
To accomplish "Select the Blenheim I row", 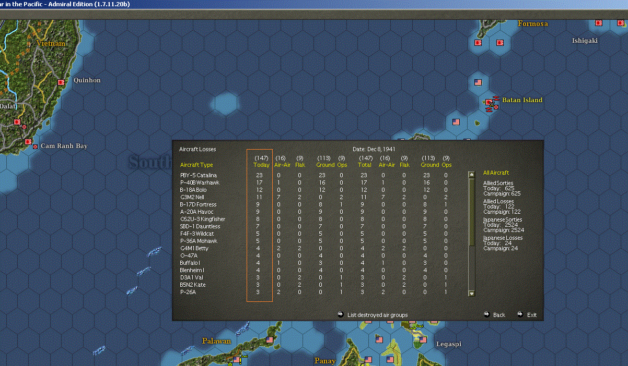I will (313, 270).
